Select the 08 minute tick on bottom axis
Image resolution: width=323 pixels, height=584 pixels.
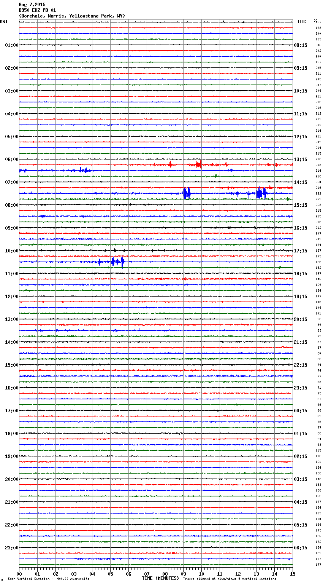[x=165, y=574]
